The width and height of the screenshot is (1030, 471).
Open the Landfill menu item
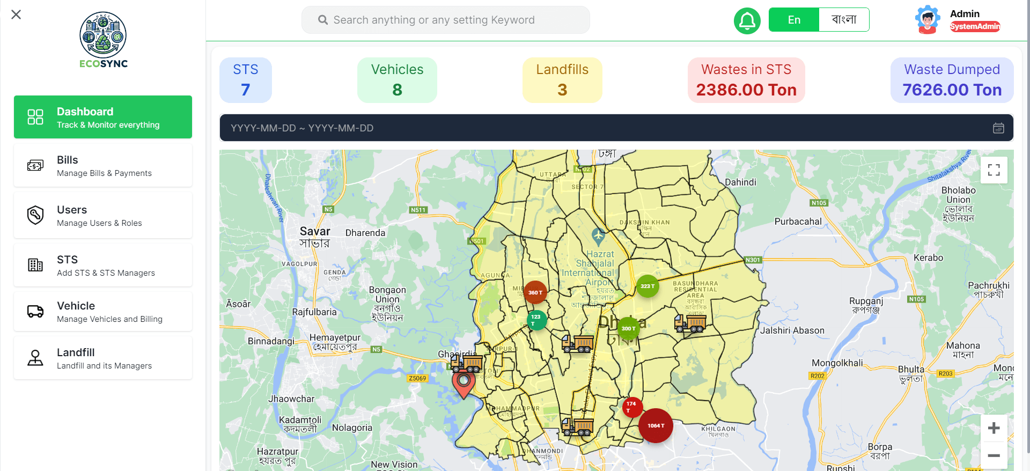point(103,358)
